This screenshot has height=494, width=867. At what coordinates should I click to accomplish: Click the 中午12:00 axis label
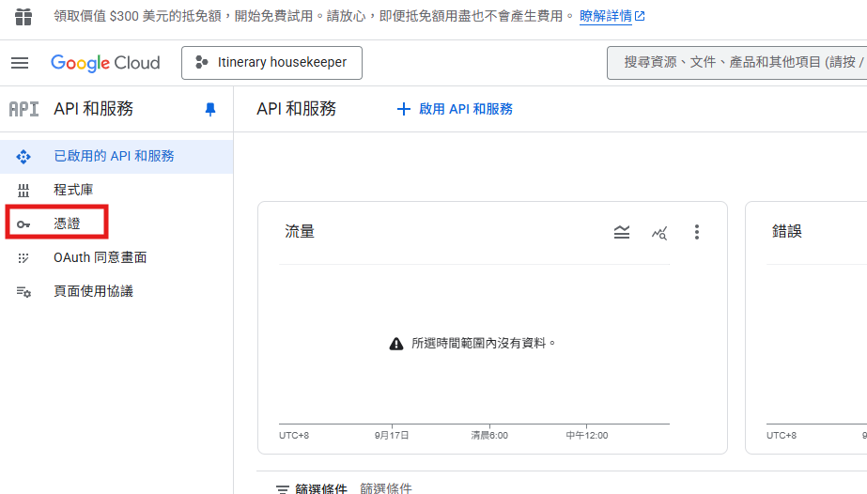[587, 436]
